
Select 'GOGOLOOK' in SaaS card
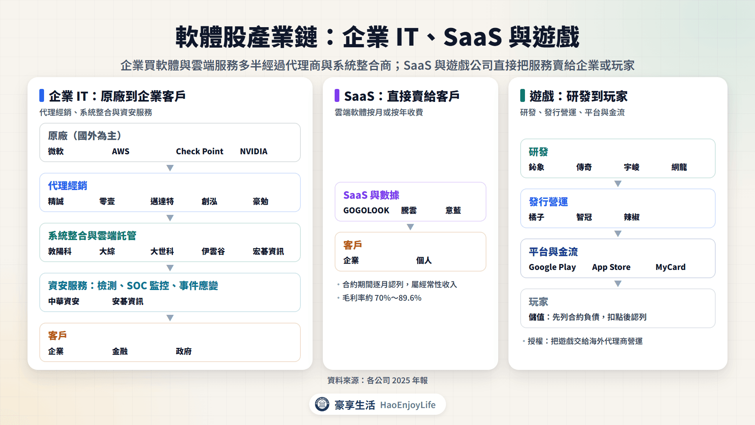366,211
